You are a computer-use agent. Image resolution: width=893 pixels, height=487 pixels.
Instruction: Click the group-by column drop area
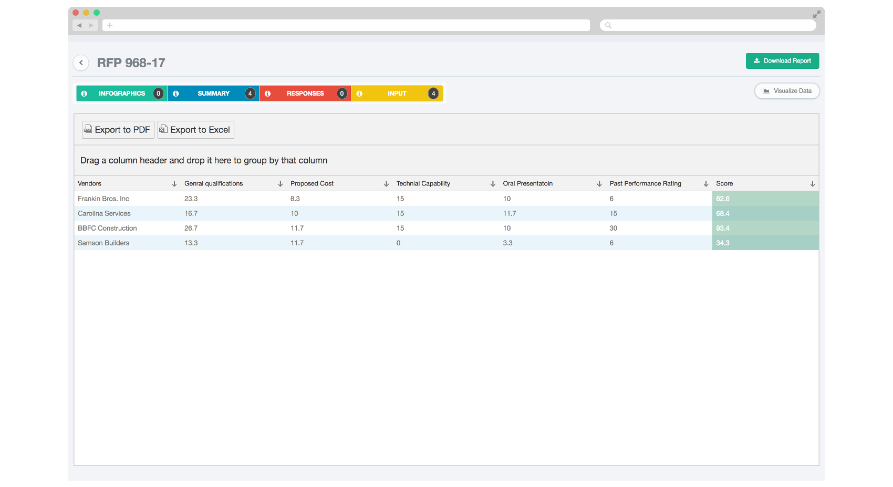coord(446,160)
